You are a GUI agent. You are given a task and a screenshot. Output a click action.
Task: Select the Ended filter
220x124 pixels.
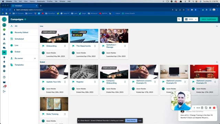pyautogui.click(x=23, y=52)
